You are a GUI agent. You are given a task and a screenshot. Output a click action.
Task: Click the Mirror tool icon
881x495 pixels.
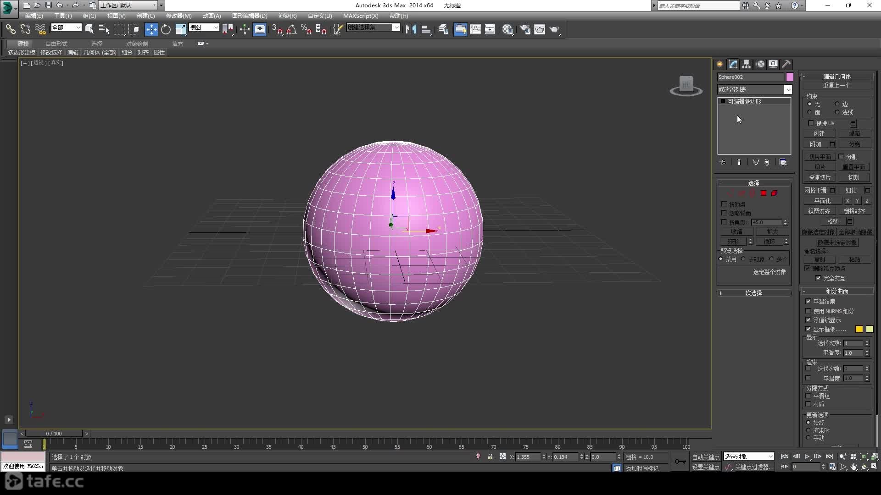(411, 29)
